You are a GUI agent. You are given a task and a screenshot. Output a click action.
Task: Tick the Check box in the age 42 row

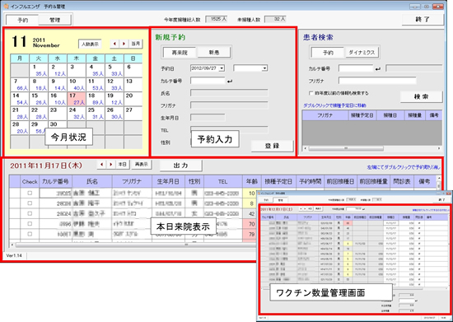pyautogui.click(x=30, y=213)
